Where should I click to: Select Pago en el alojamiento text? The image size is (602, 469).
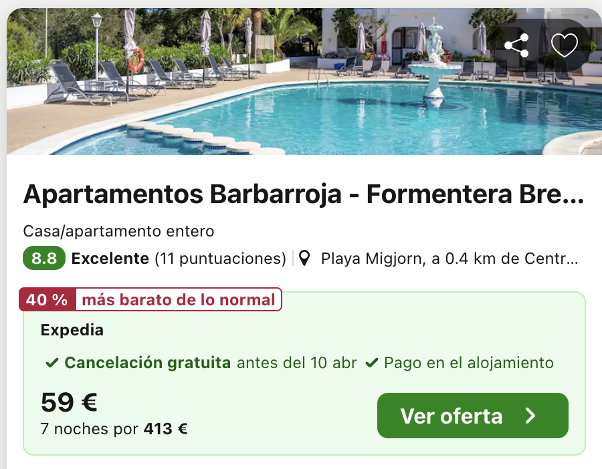pyautogui.click(x=469, y=363)
